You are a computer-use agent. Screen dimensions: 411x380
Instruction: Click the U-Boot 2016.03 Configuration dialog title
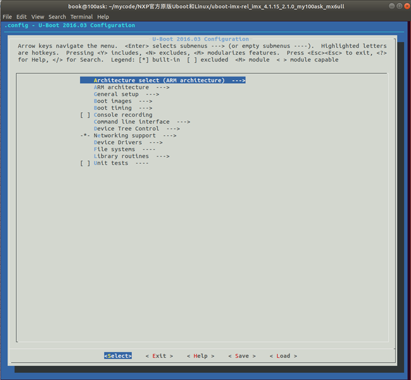pyautogui.click(x=201, y=39)
